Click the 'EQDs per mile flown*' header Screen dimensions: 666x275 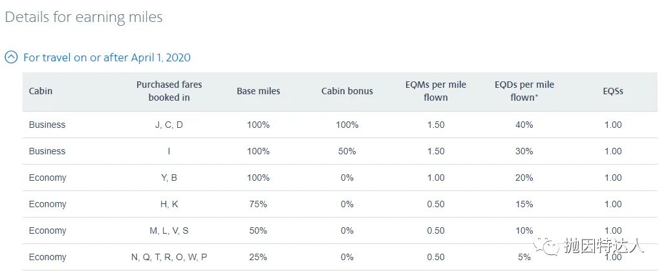524,91
